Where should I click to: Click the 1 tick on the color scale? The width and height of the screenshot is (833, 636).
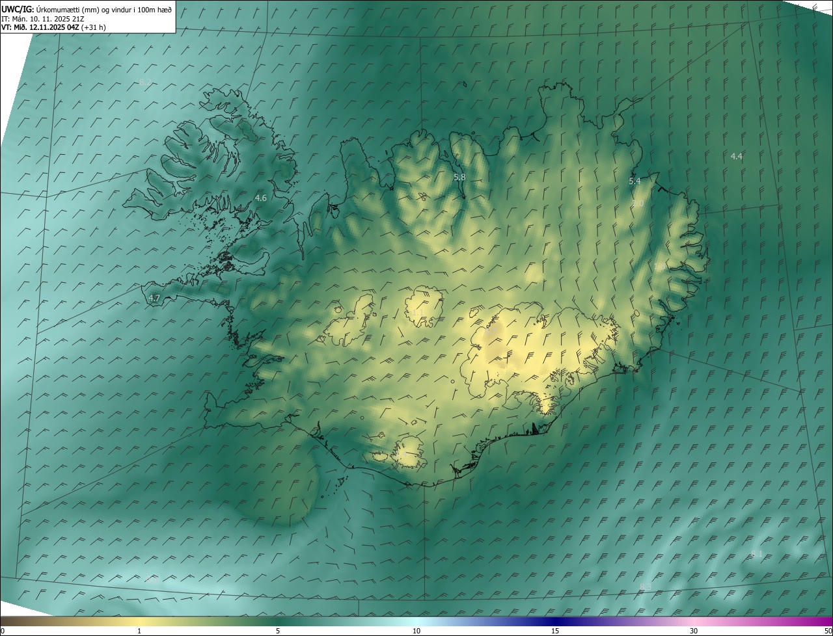coord(139,631)
